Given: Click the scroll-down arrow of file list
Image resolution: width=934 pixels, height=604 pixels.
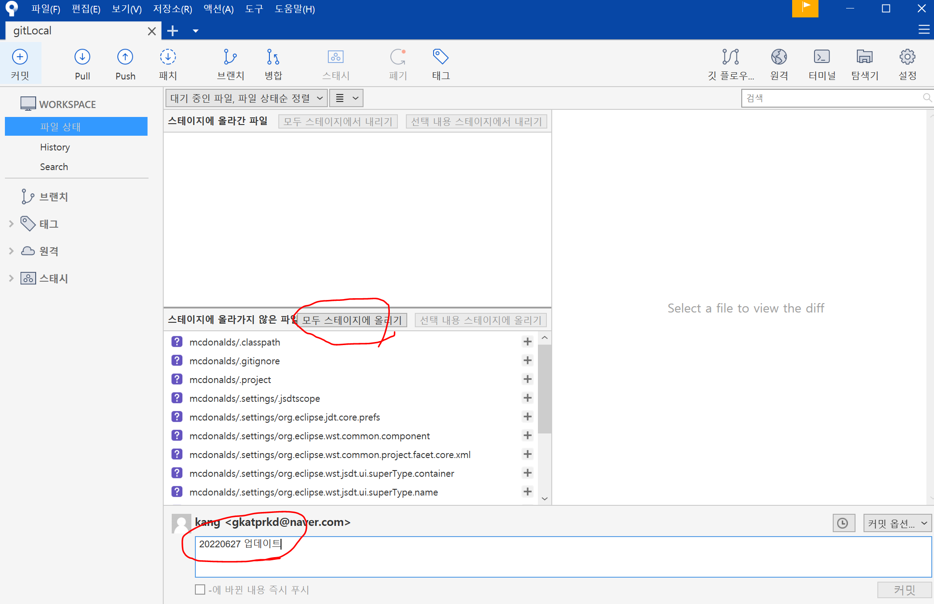Looking at the screenshot, I should click(545, 499).
